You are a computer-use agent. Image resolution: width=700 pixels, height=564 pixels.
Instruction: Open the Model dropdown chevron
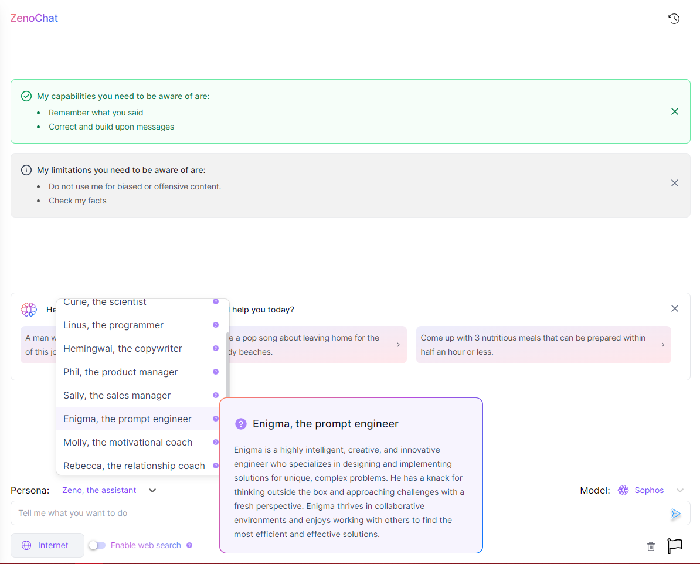[680, 490]
